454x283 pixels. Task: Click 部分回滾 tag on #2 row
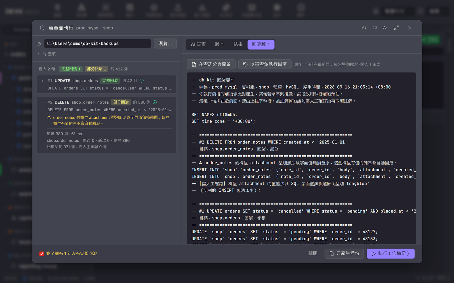pyautogui.click(x=121, y=102)
